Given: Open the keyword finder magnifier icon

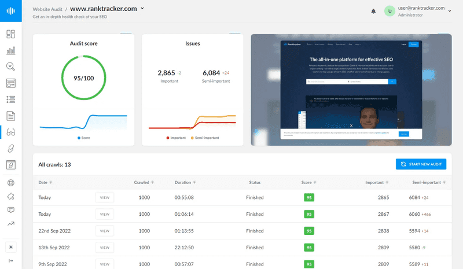Looking at the screenshot, I should [x=10, y=67].
